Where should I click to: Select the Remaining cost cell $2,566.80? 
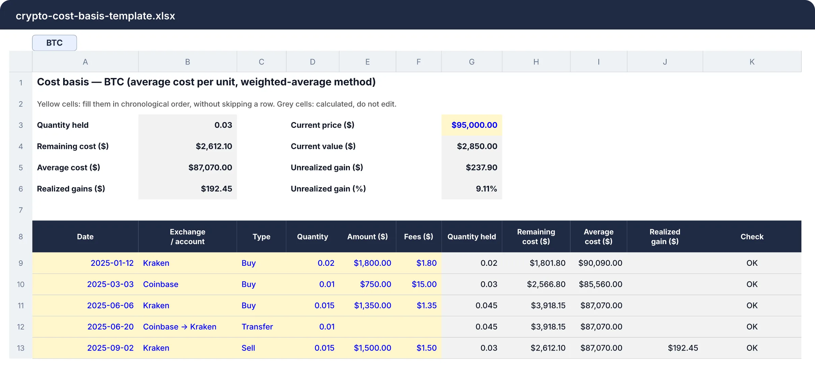[536, 284]
